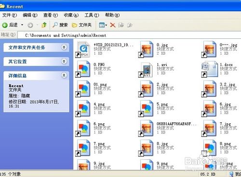Select the 1.avi shortcut icon
Screen dimensions: 241x177
146,70
